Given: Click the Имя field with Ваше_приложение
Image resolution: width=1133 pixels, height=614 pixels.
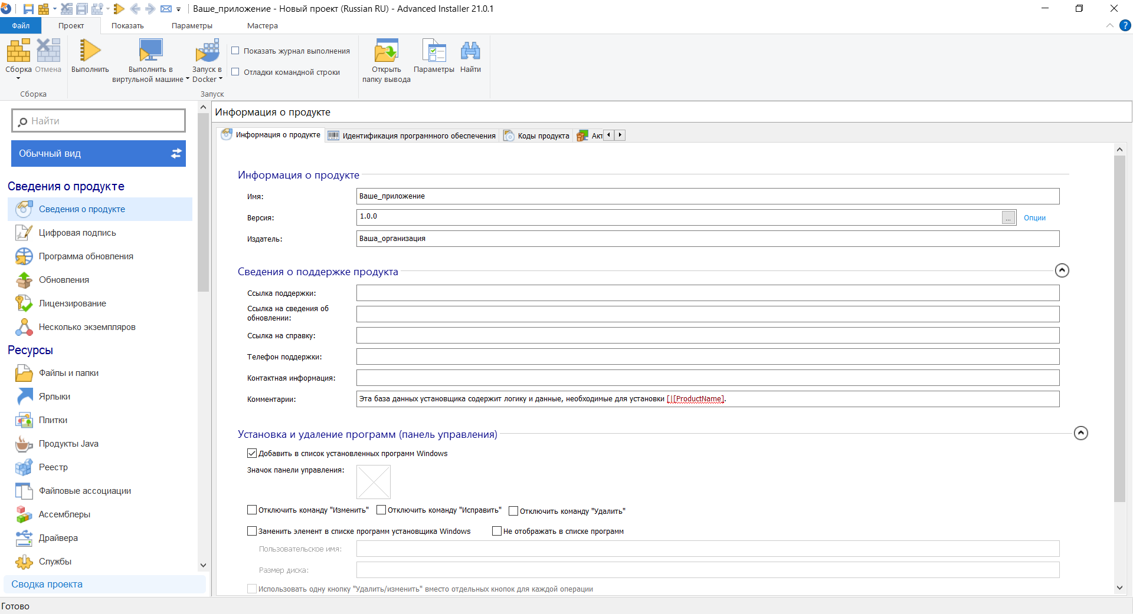Looking at the screenshot, I should tap(708, 196).
